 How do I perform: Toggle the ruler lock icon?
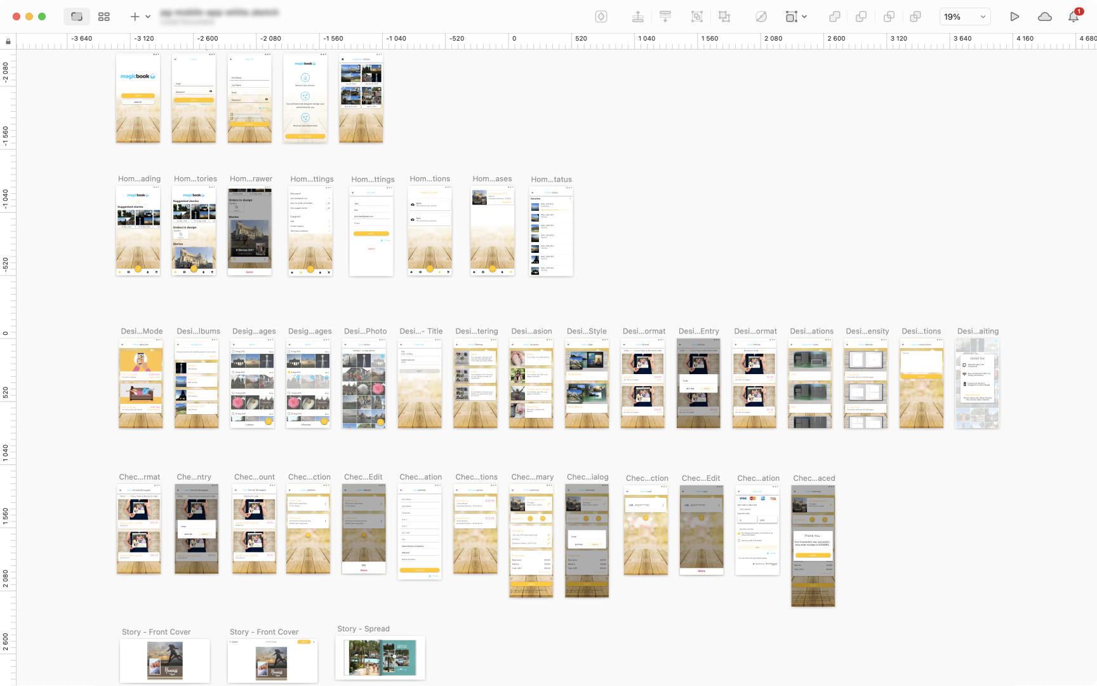tap(8, 42)
